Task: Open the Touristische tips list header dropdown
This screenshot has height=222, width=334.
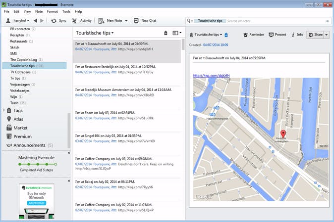Action: [95, 33]
